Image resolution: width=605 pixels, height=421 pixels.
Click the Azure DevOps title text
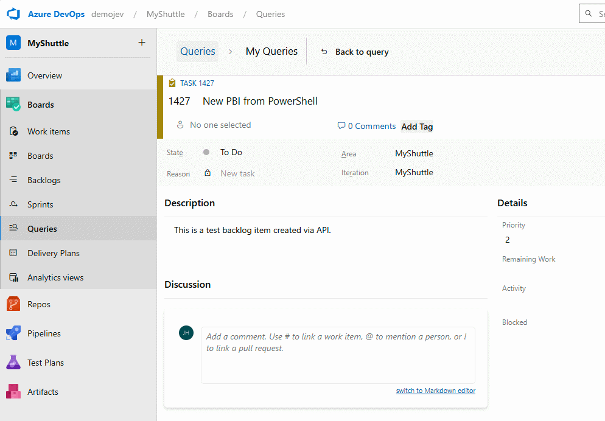click(x=57, y=14)
